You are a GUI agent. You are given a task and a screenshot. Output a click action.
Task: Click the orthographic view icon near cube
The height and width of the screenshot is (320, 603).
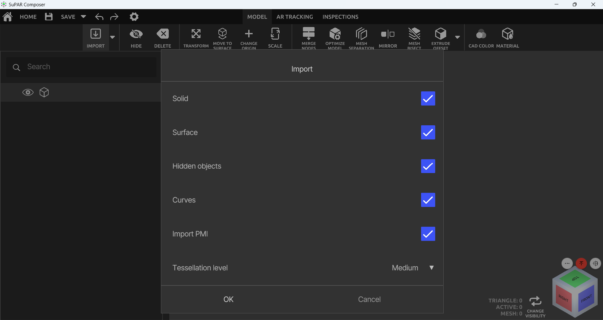pos(595,263)
